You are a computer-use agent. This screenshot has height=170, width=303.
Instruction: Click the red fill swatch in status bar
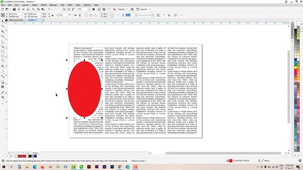[x=231, y=161]
